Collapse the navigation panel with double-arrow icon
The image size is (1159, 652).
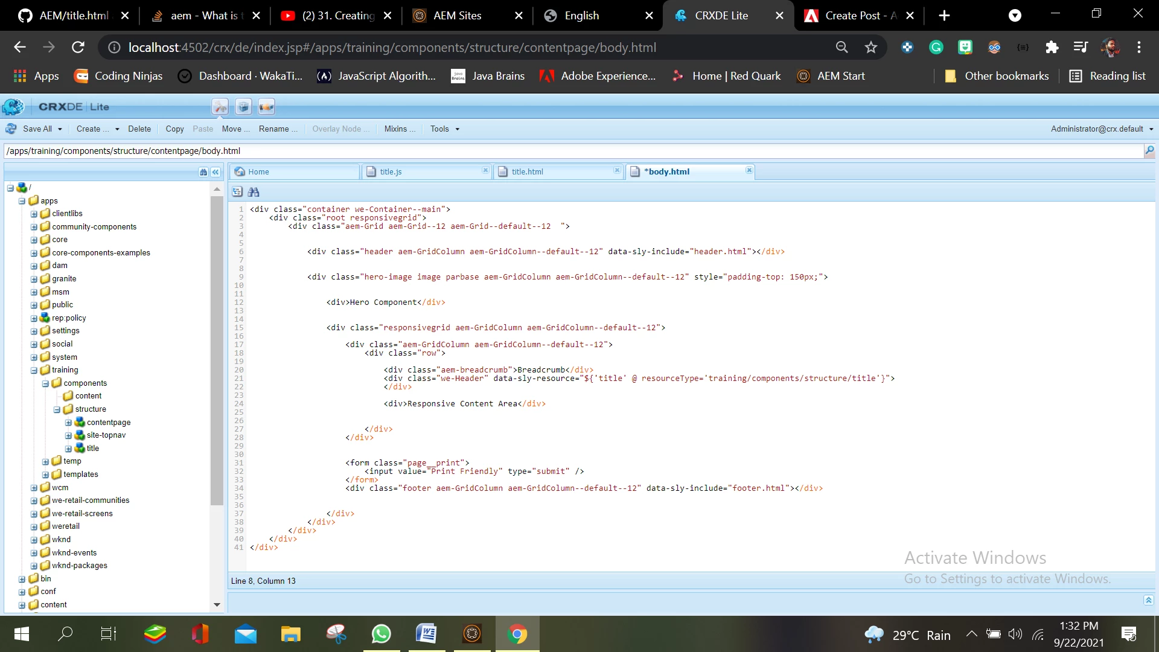216,172
